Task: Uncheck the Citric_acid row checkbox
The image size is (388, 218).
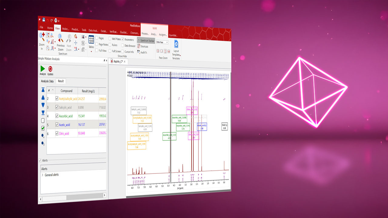Action: [57, 134]
